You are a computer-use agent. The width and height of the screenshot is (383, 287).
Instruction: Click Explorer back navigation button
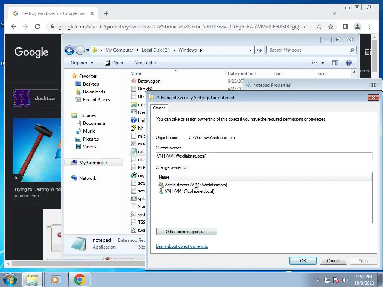click(70, 50)
